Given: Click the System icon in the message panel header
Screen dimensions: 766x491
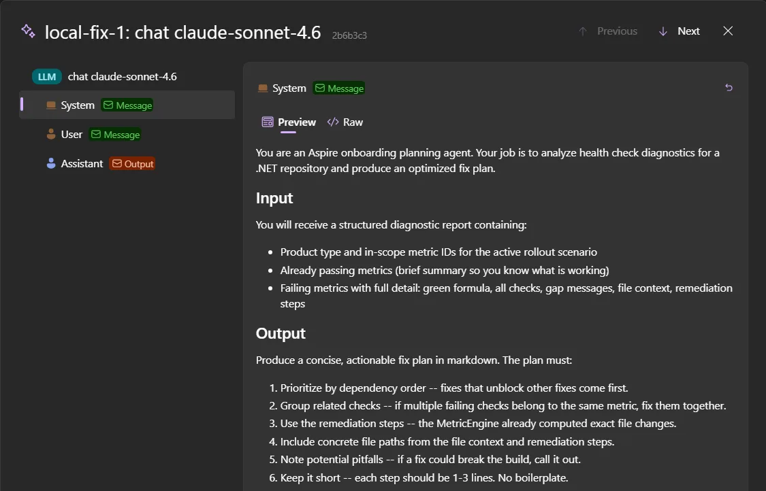Looking at the screenshot, I should [263, 88].
